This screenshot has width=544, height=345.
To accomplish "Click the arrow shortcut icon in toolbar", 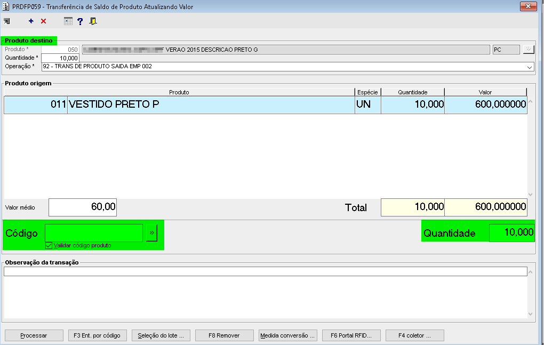I will point(7,21).
